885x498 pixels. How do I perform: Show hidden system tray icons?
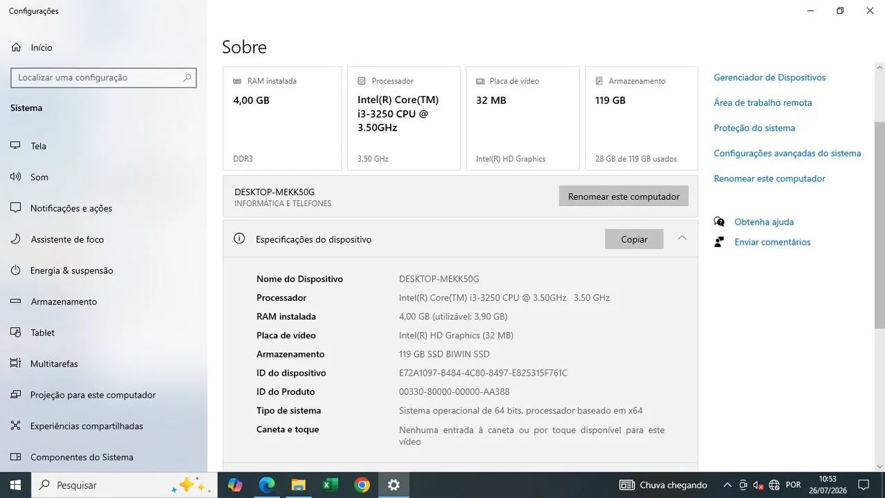pyautogui.click(x=727, y=485)
